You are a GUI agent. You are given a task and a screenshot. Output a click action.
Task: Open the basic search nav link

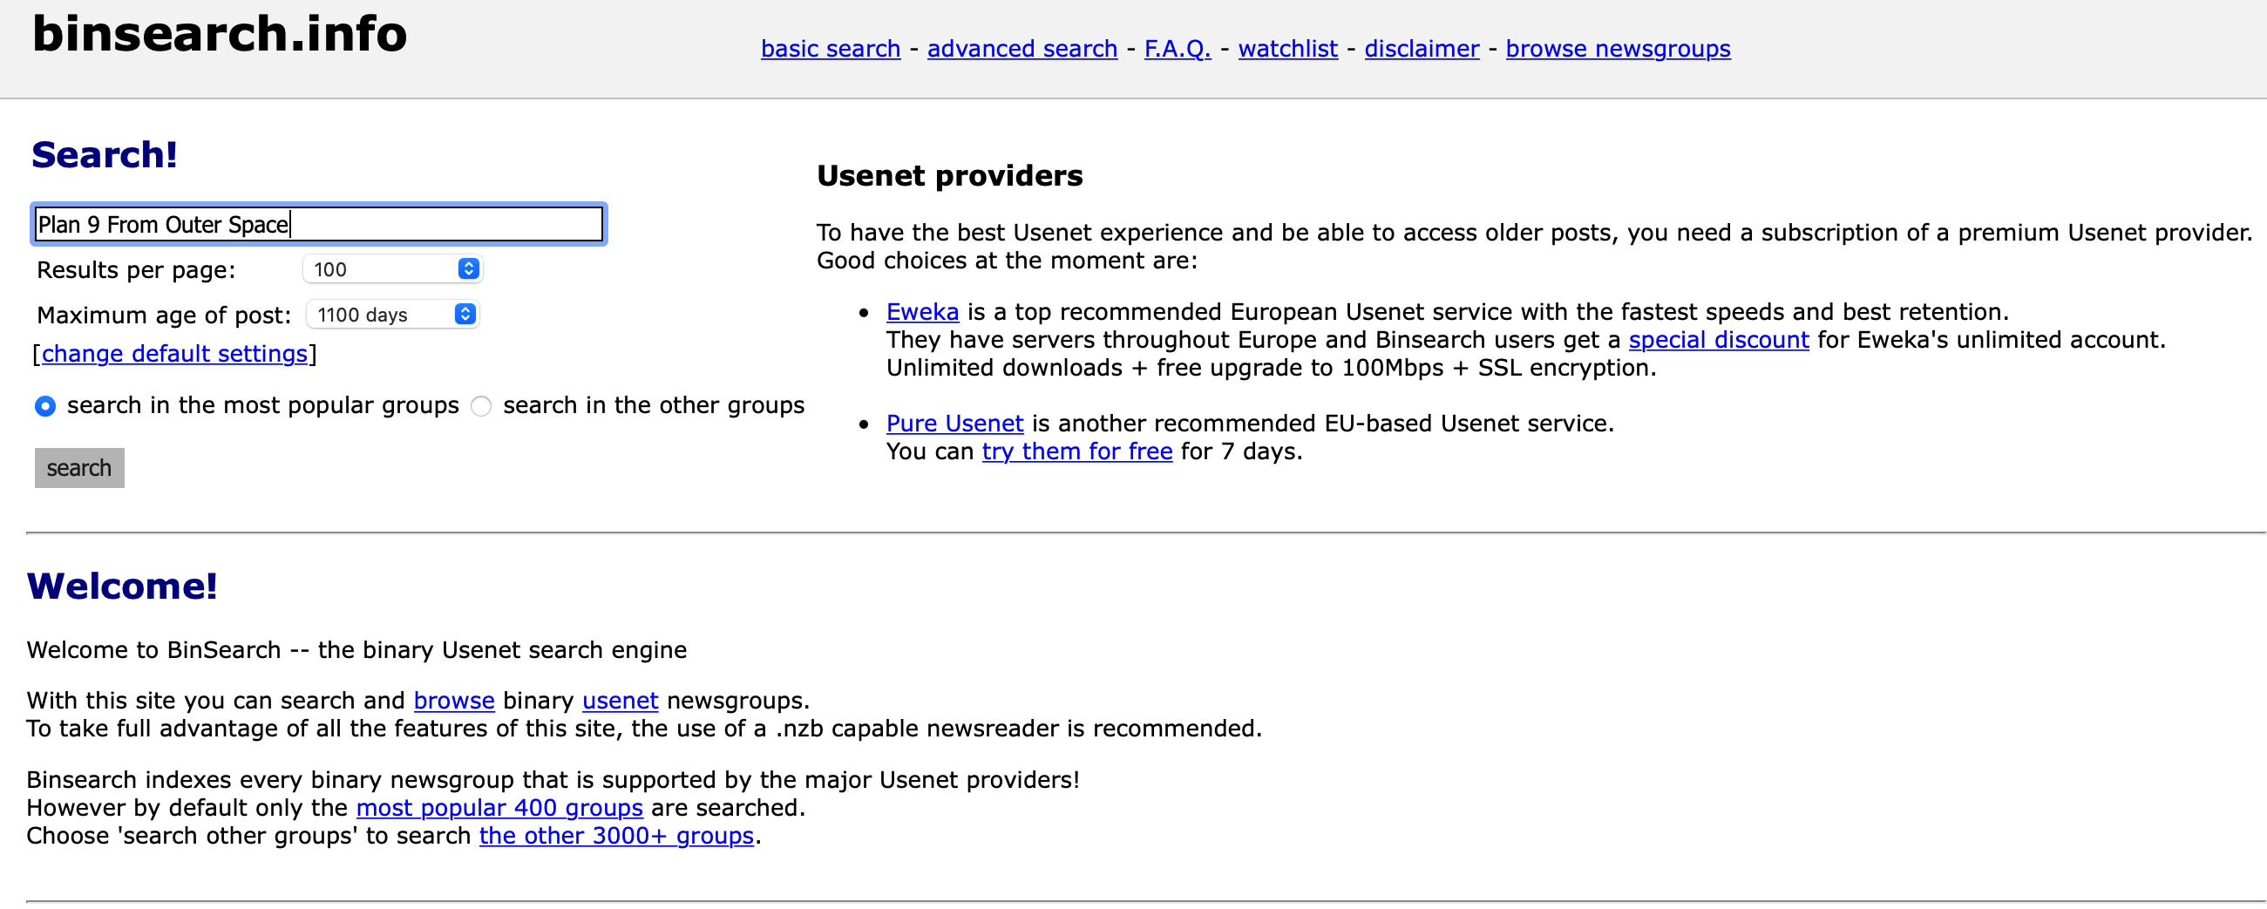pyautogui.click(x=830, y=49)
